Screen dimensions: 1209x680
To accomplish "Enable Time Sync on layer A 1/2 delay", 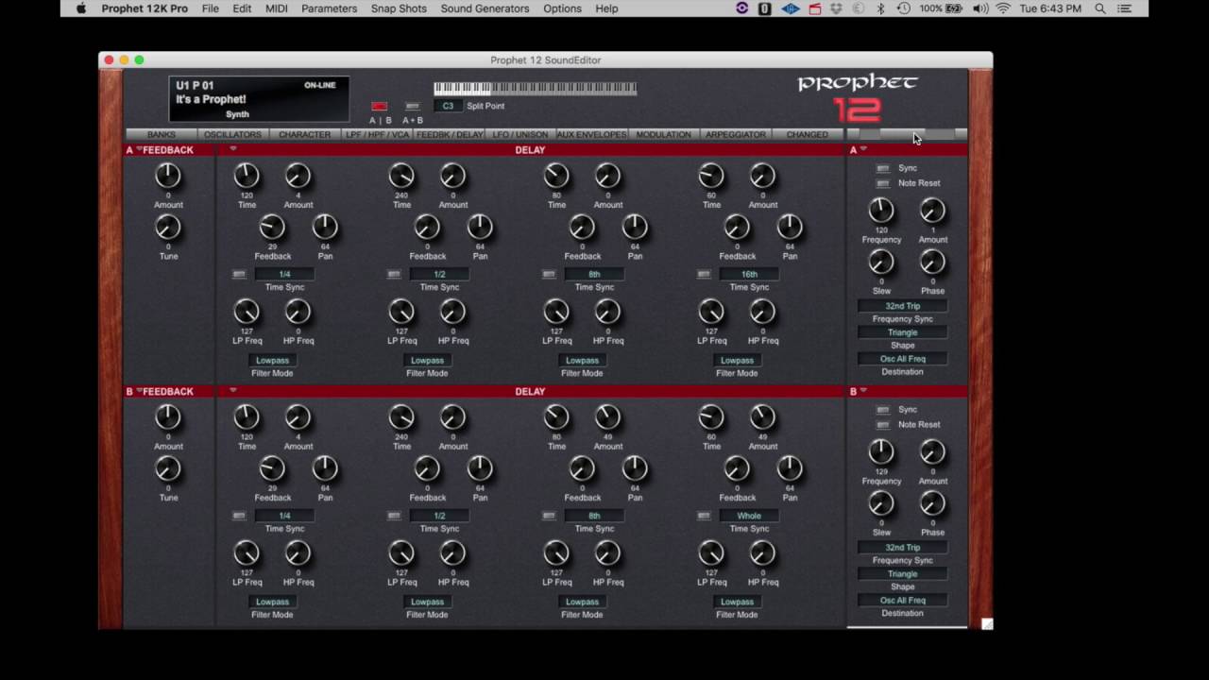I will (394, 275).
